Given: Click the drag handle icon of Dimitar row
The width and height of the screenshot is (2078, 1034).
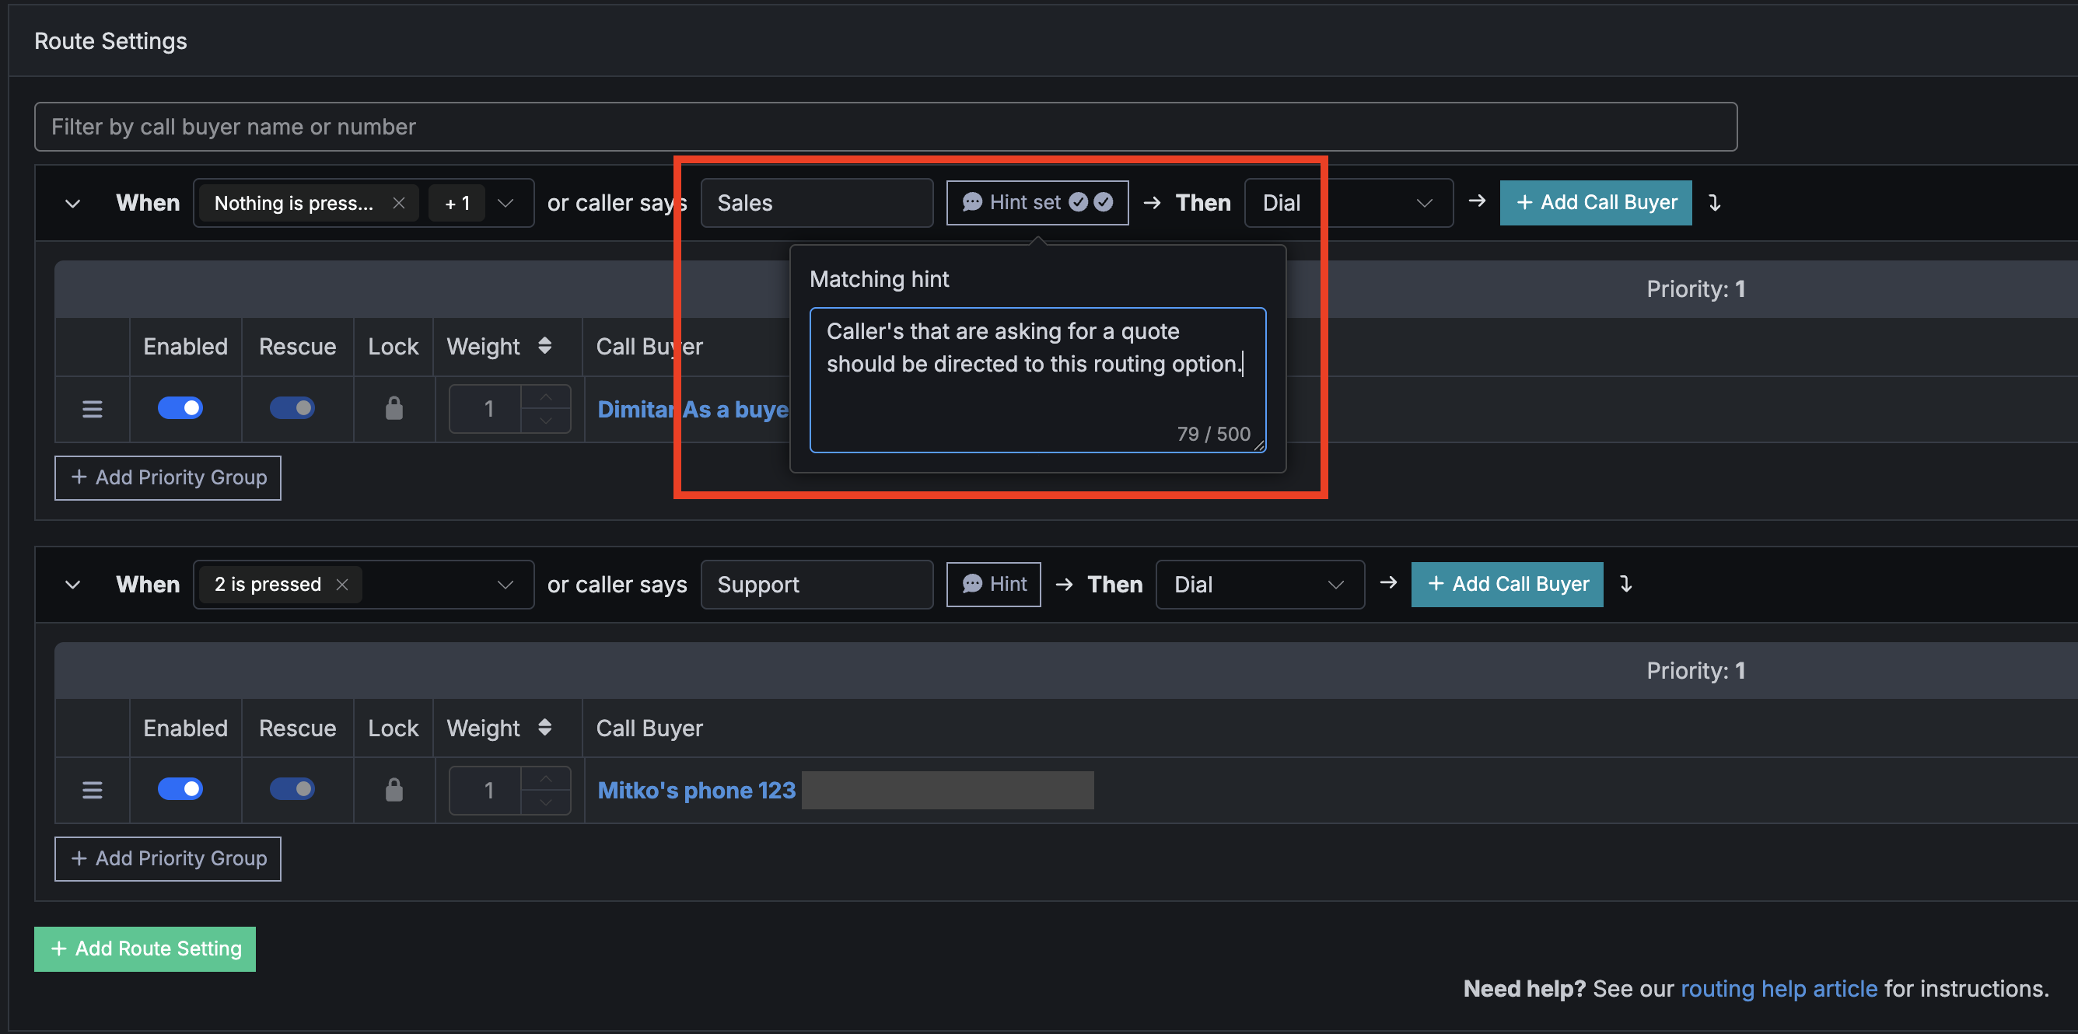Looking at the screenshot, I should (x=92, y=409).
